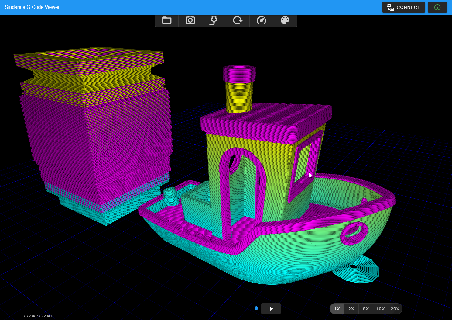Screen dimensions: 452x320
Task: Click the Sindarius G-Code Viewer title
Action: [32, 7]
